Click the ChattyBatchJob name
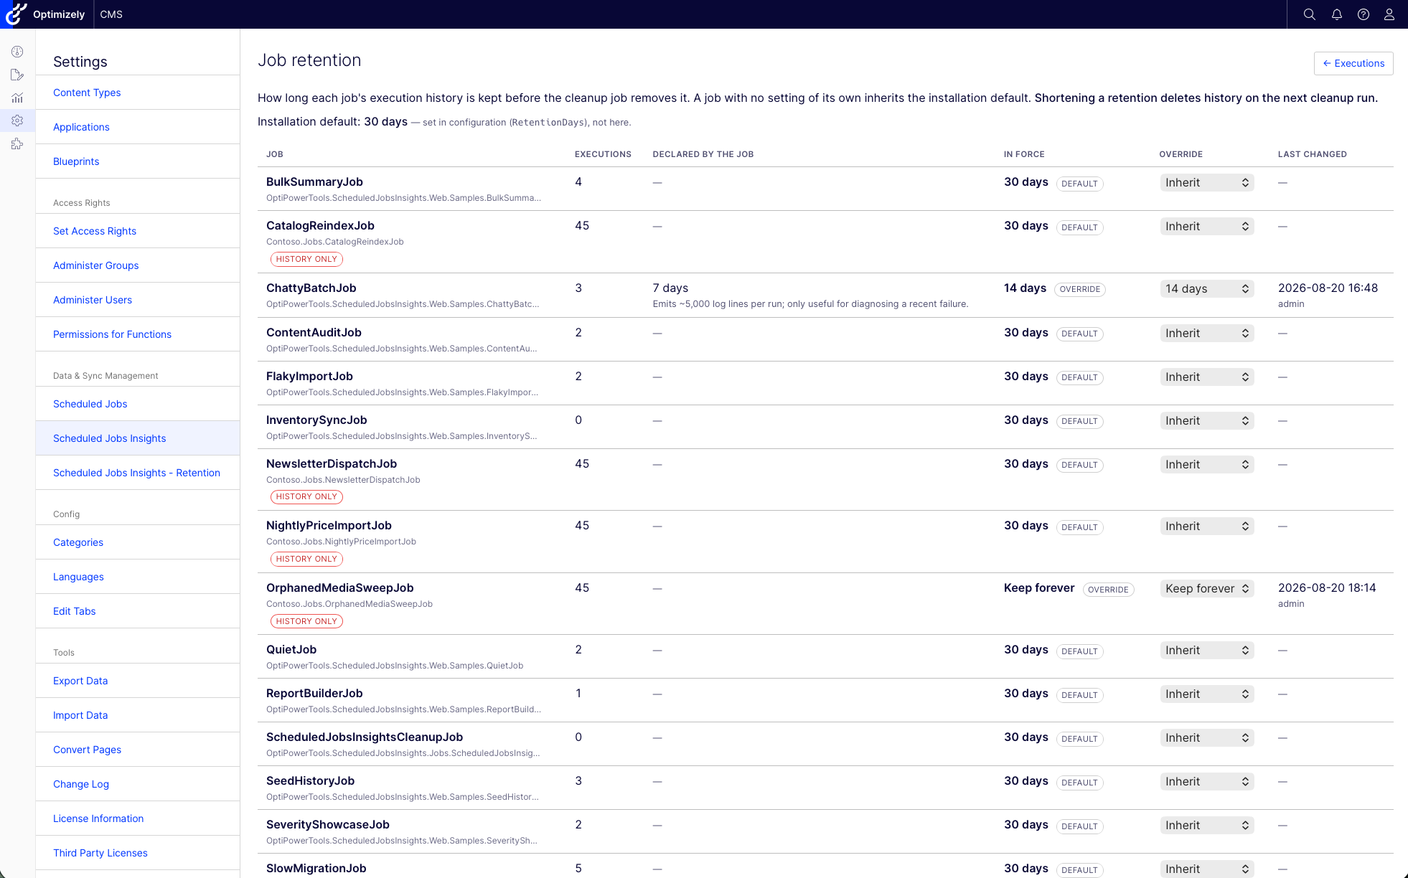 pos(311,288)
